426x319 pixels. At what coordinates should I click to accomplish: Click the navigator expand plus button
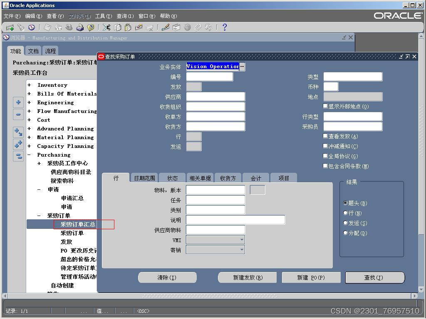[18, 103]
